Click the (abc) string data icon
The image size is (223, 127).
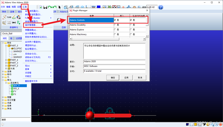pos(14,23)
